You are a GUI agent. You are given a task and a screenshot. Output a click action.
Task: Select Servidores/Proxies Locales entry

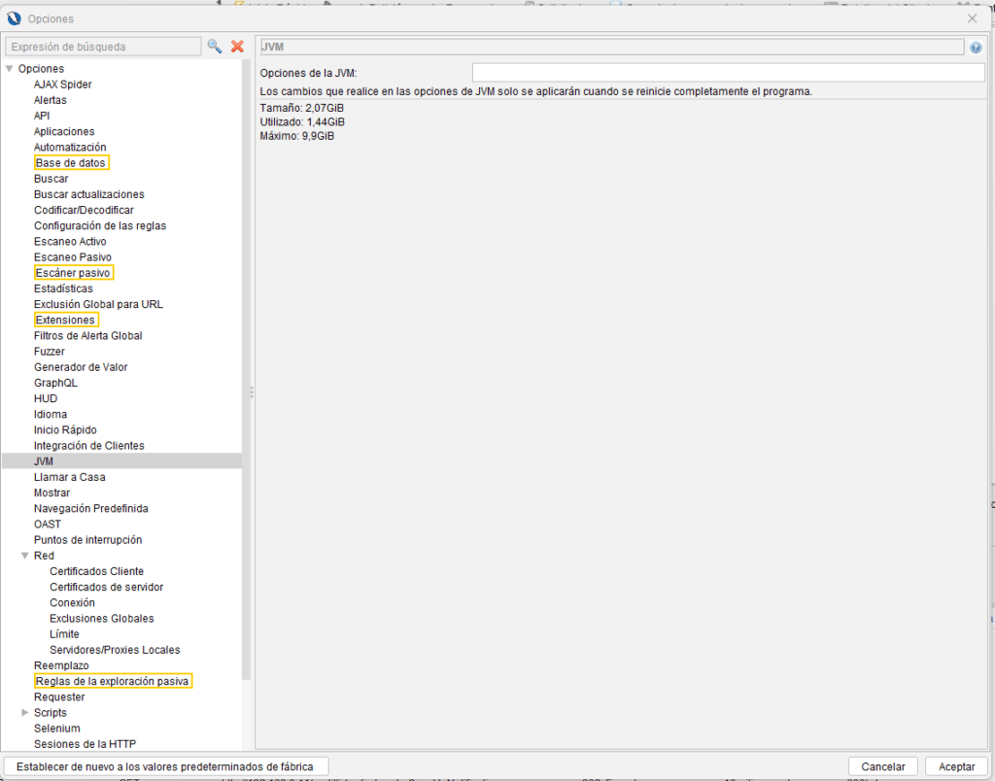pos(115,650)
